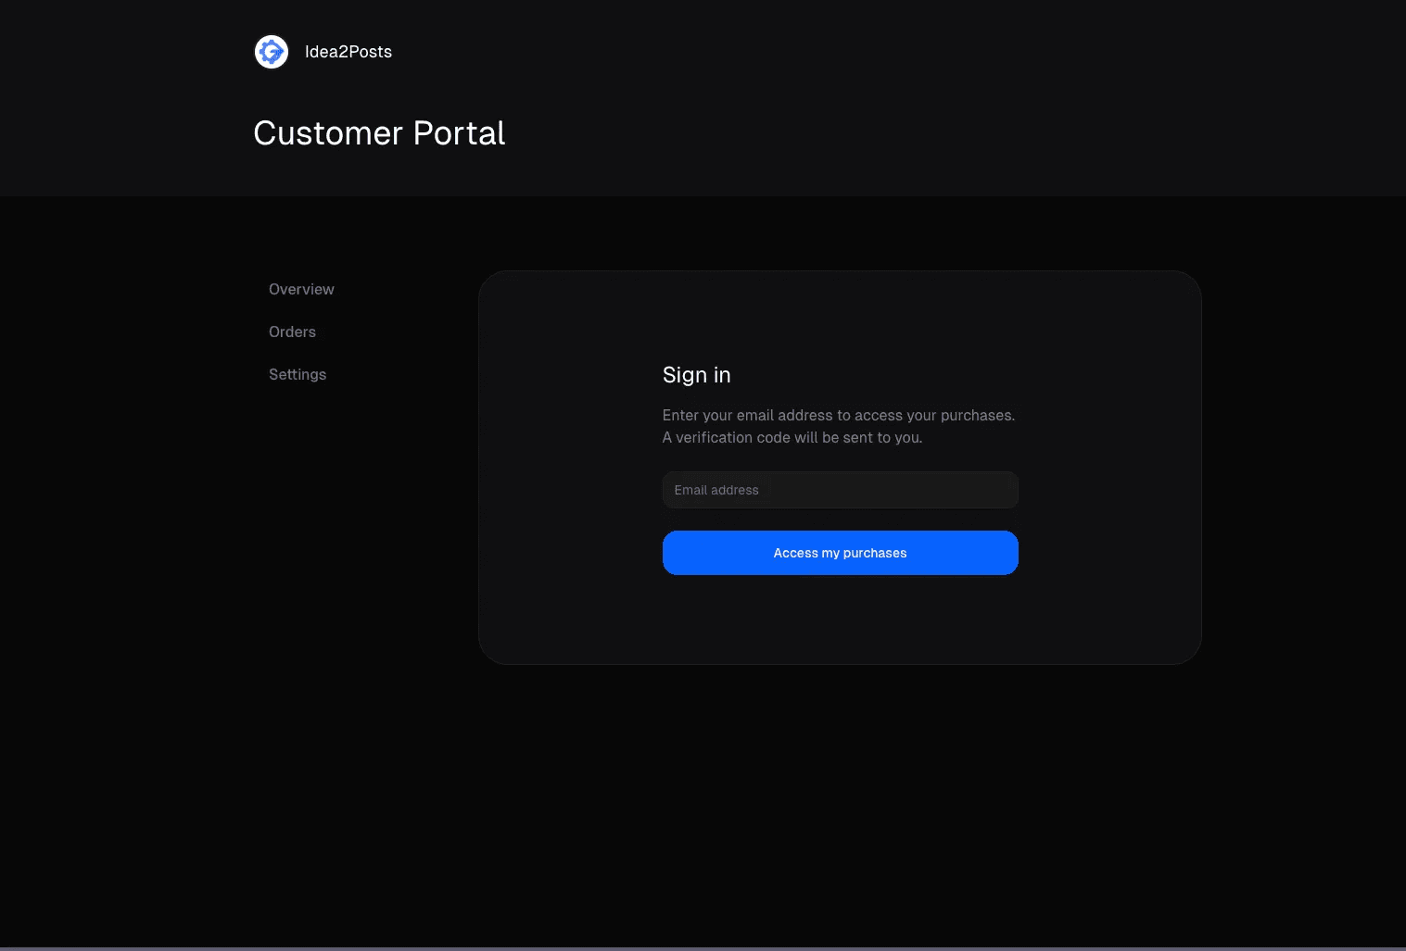Click the word 'Portal' in the page title
The height and width of the screenshot is (951, 1406).
(x=459, y=133)
